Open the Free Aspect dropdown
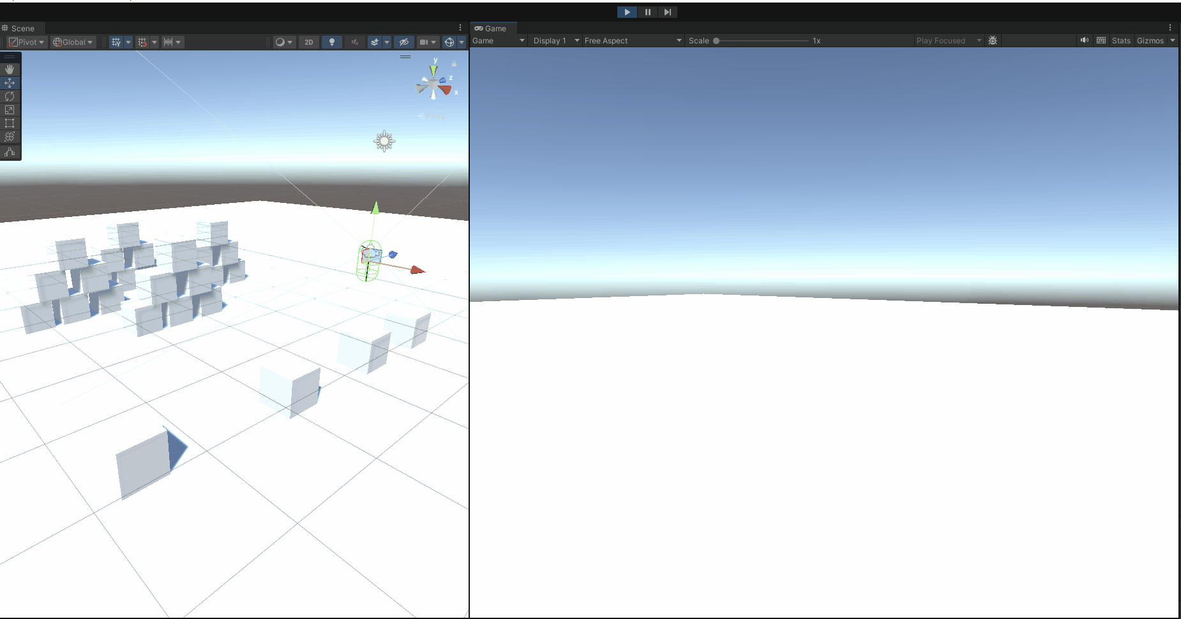 (x=633, y=40)
